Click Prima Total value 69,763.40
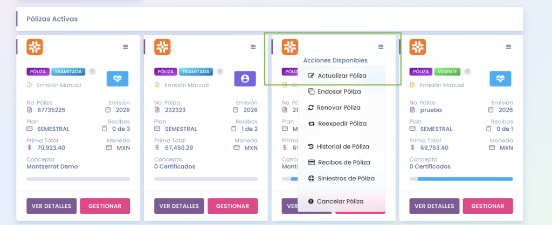The height and width of the screenshot is (225, 552). pos(434,147)
